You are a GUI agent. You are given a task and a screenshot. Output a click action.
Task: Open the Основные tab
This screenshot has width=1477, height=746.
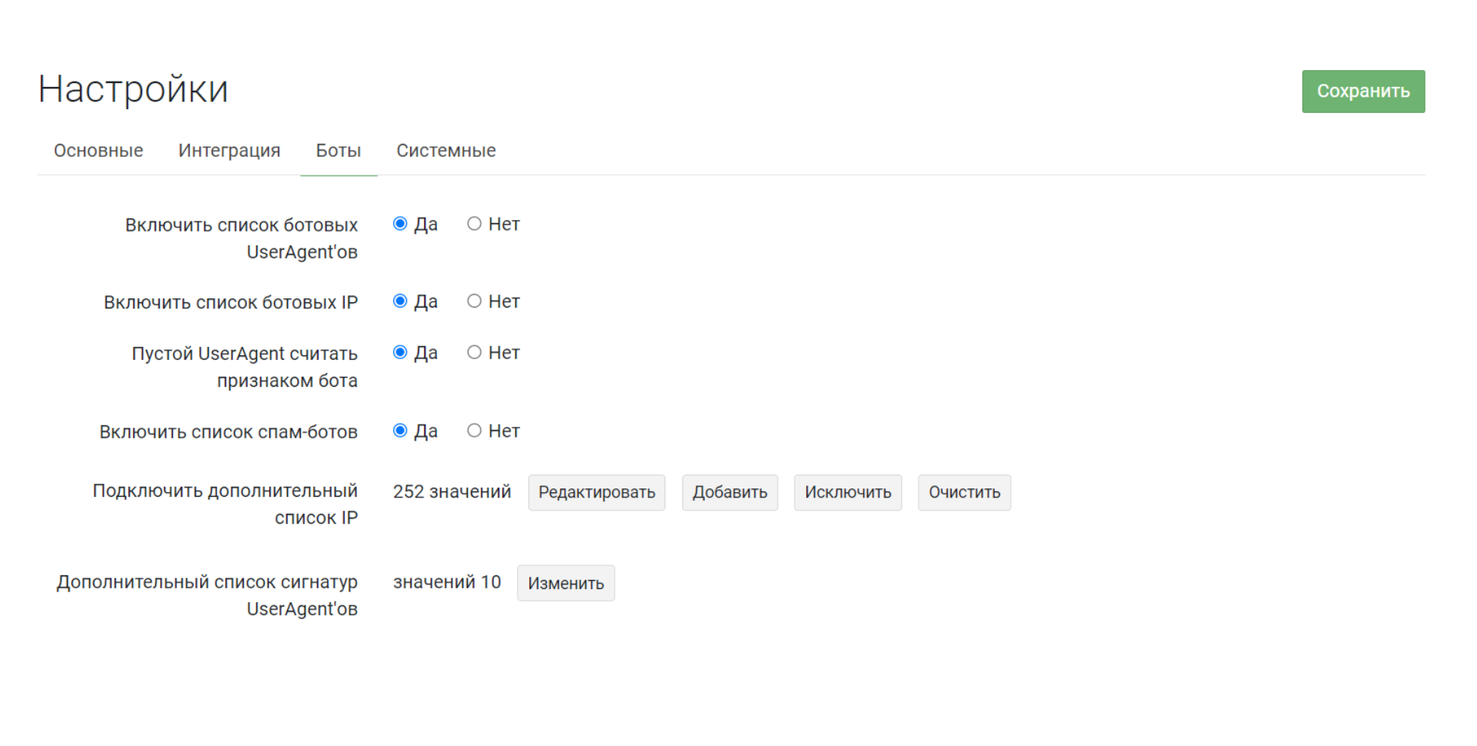98,151
